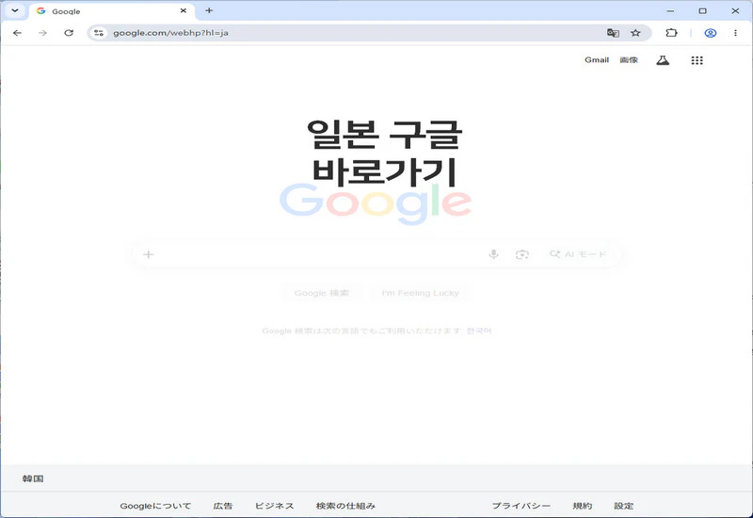
Task: Open site information icon in address bar
Action: click(99, 33)
